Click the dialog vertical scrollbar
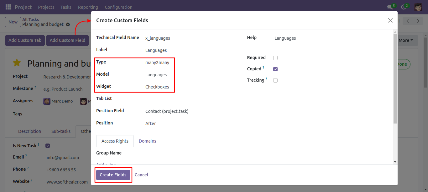 395,79
